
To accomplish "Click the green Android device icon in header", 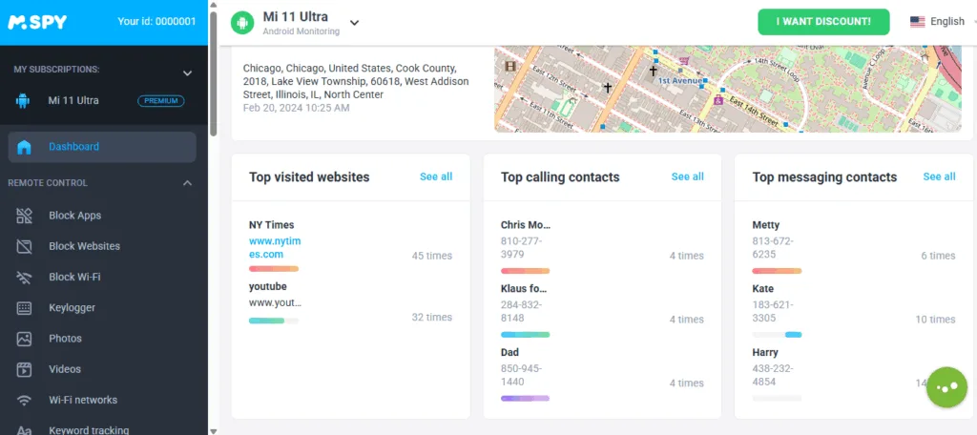I will (242, 23).
